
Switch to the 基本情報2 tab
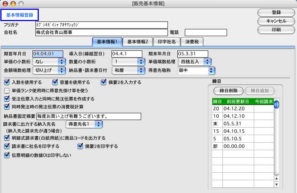coord(137,41)
